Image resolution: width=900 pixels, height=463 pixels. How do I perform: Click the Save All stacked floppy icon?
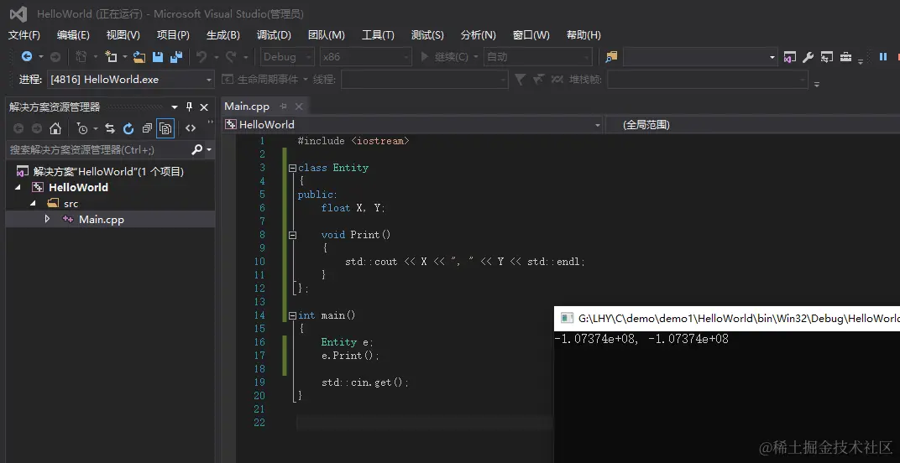click(176, 56)
